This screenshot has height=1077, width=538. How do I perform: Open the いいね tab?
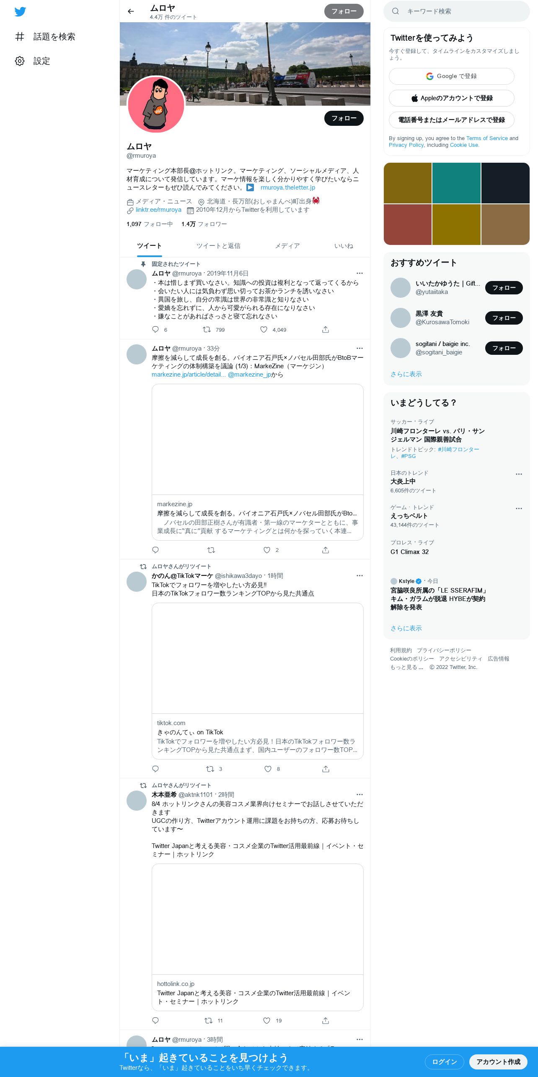(x=344, y=246)
